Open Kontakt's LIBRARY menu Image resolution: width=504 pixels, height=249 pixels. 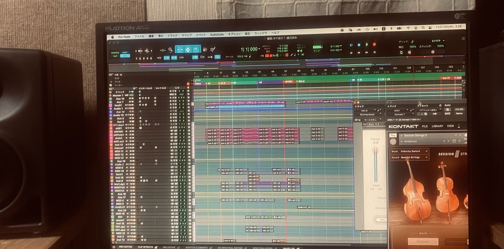pos(437,126)
